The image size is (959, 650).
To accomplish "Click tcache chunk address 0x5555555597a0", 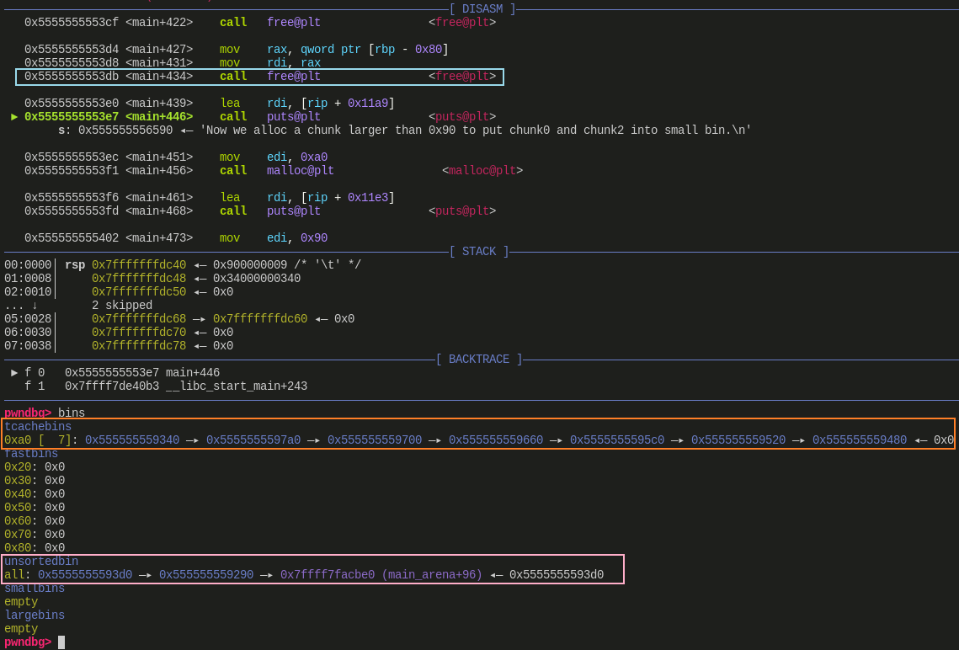I will tap(253, 440).
